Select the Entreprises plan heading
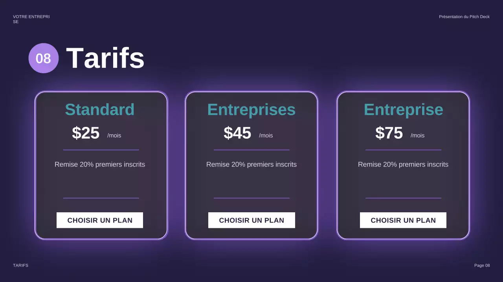 pyautogui.click(x=251, y=110)
